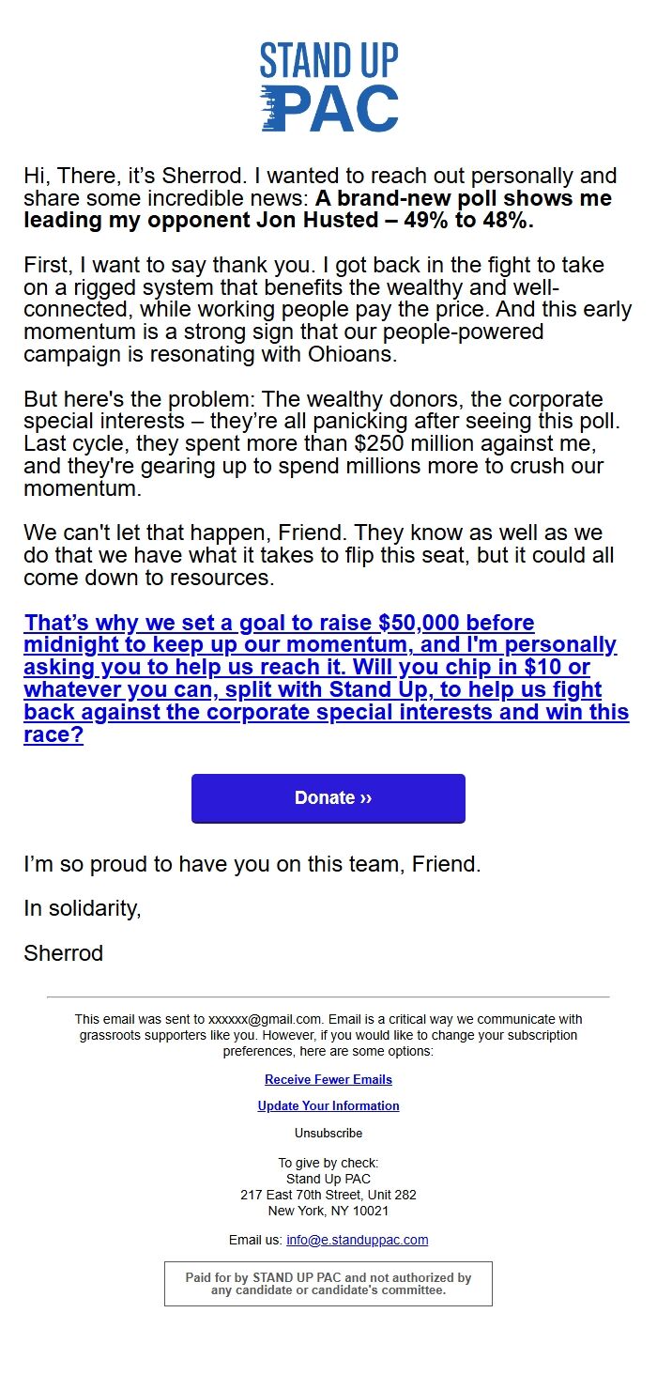Viewport: 657px width, 1390px height.
Task: Click the Sherrod signature line
Action: 63,953
